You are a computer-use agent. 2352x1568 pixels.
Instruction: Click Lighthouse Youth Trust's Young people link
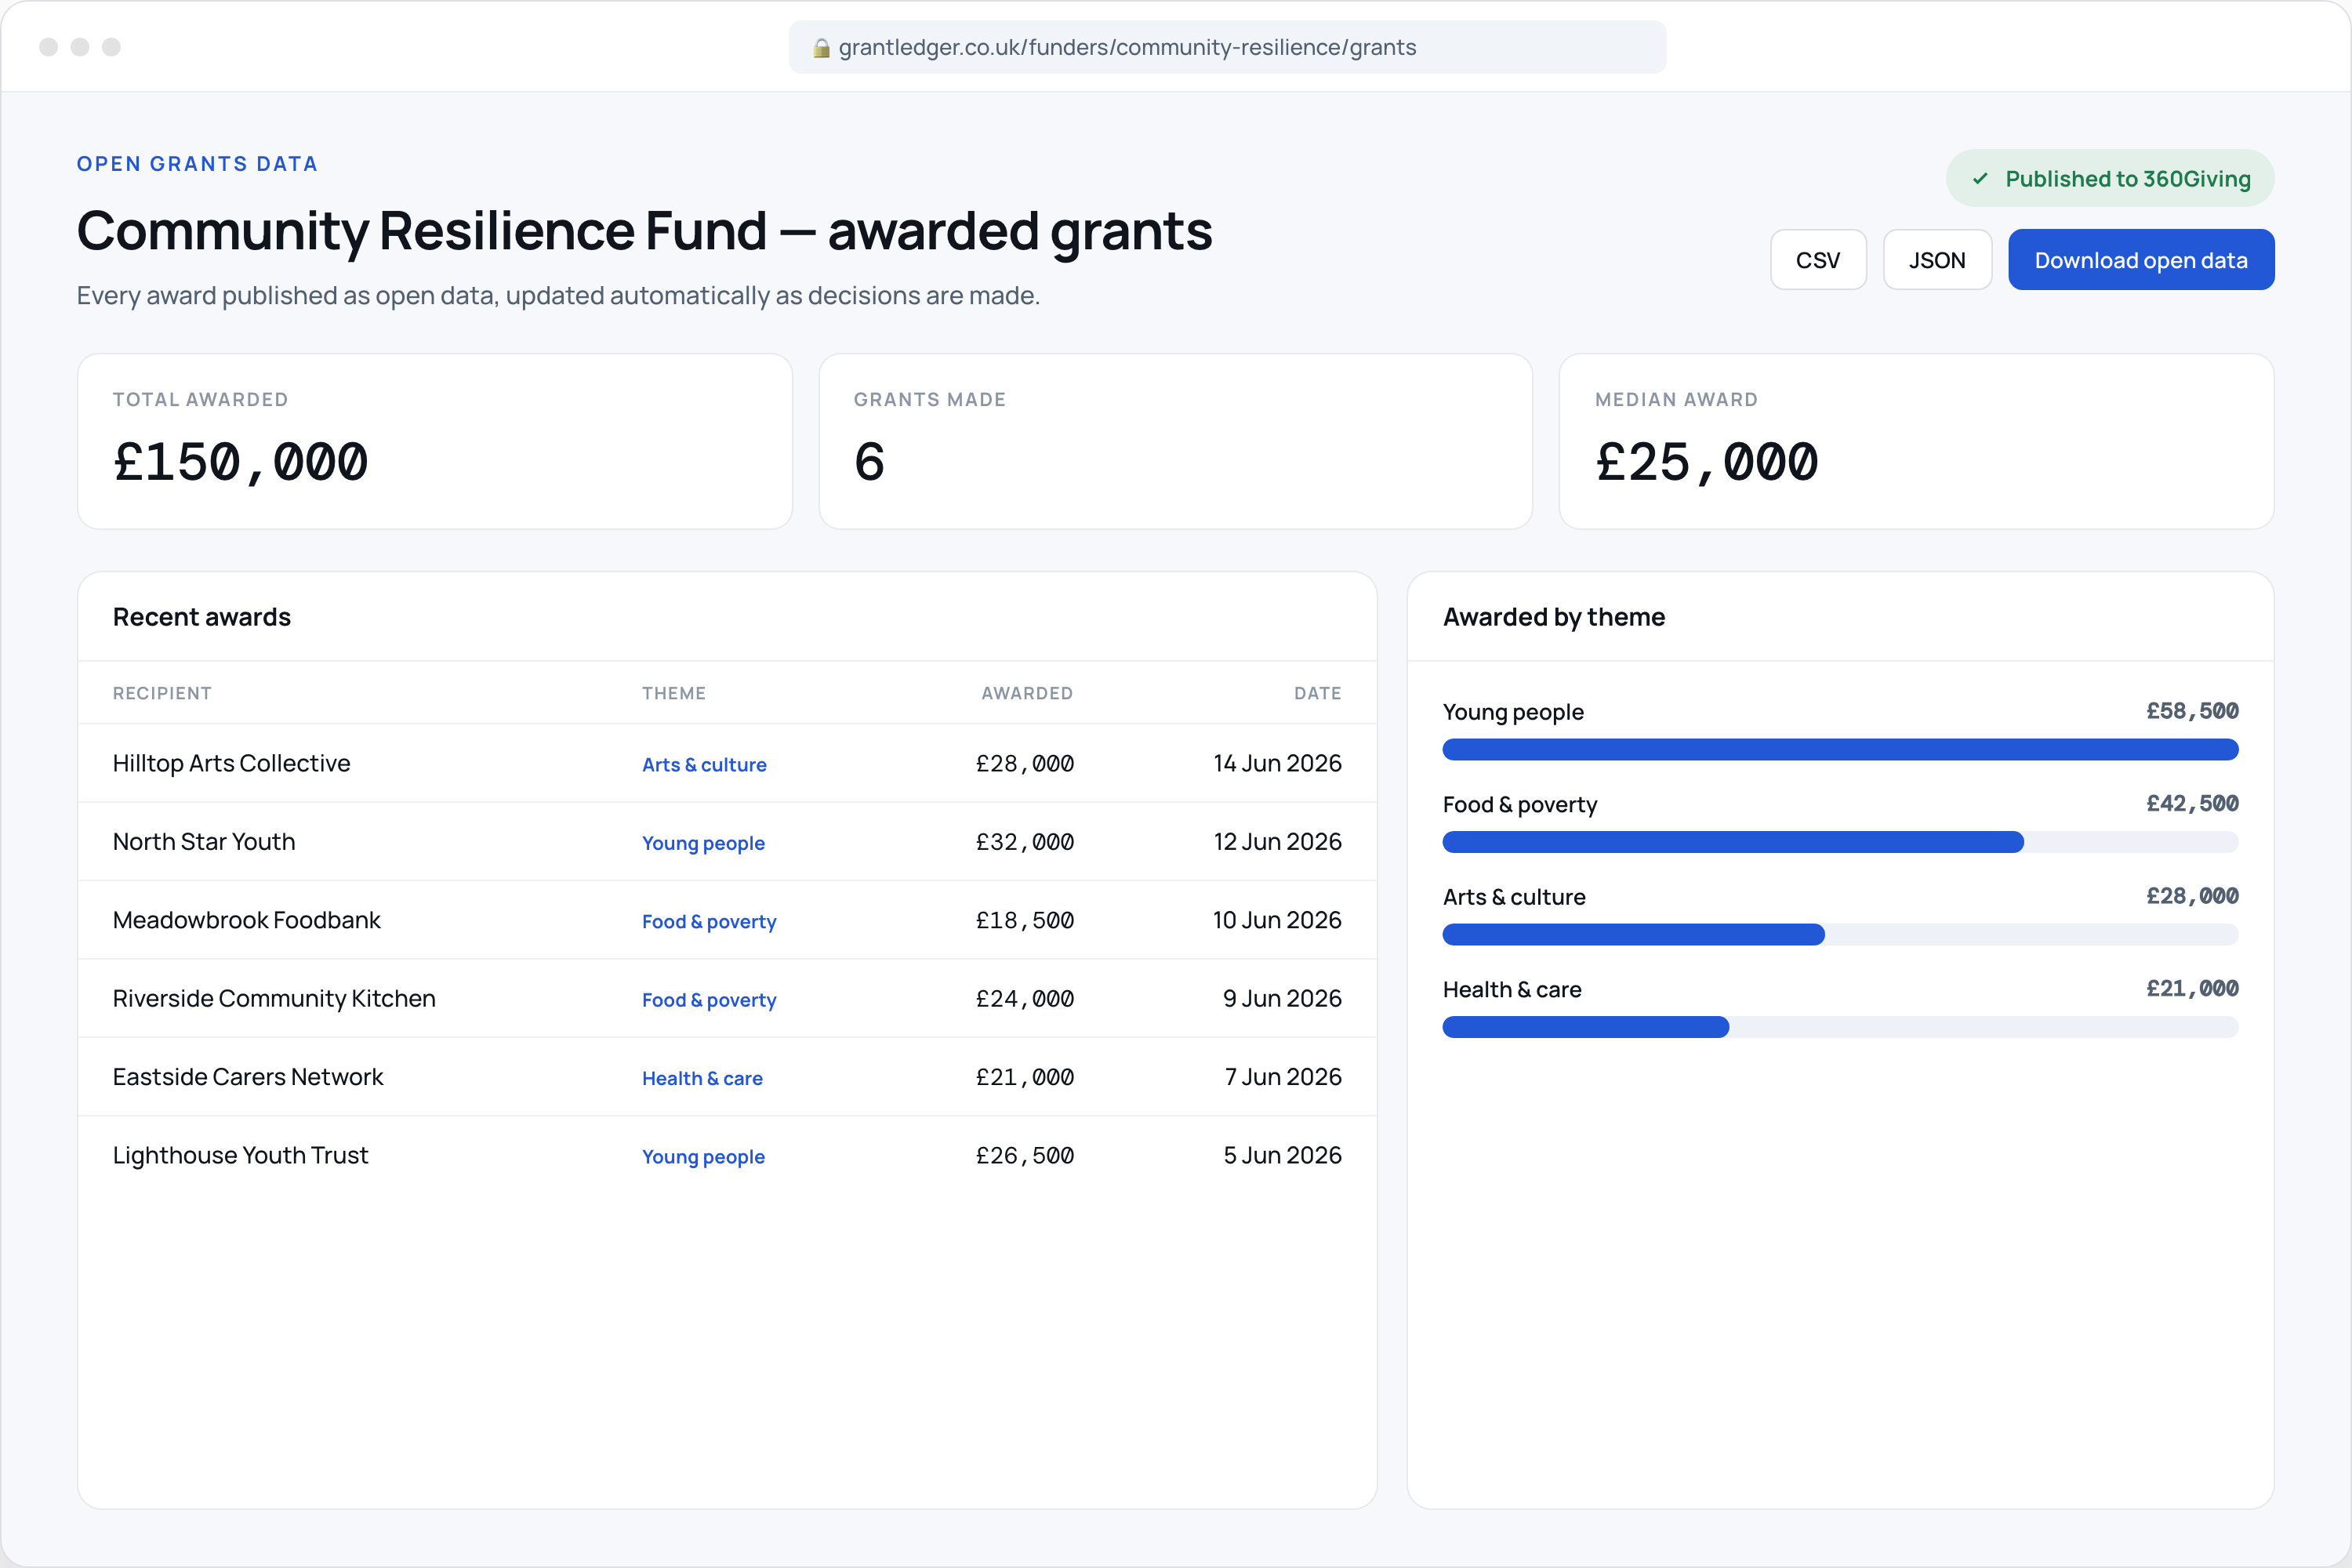(x=703, y=1157)
